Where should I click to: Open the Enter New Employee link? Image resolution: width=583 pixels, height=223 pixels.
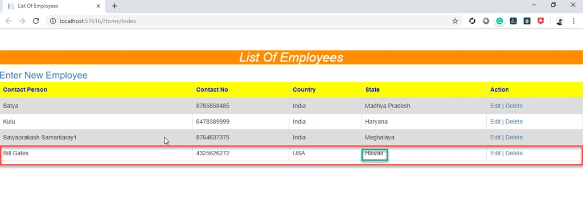point(43,76)
